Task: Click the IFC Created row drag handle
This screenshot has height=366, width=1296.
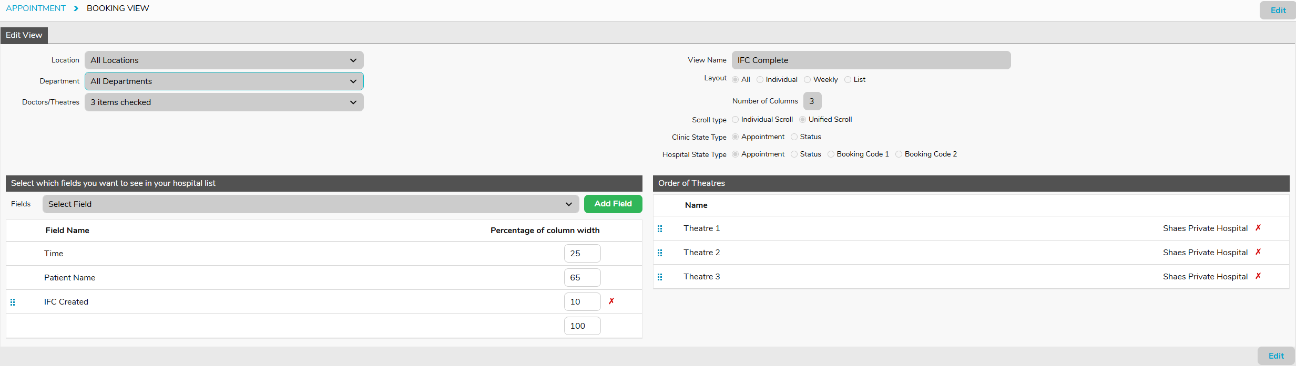Action: (x=13, y=302)
